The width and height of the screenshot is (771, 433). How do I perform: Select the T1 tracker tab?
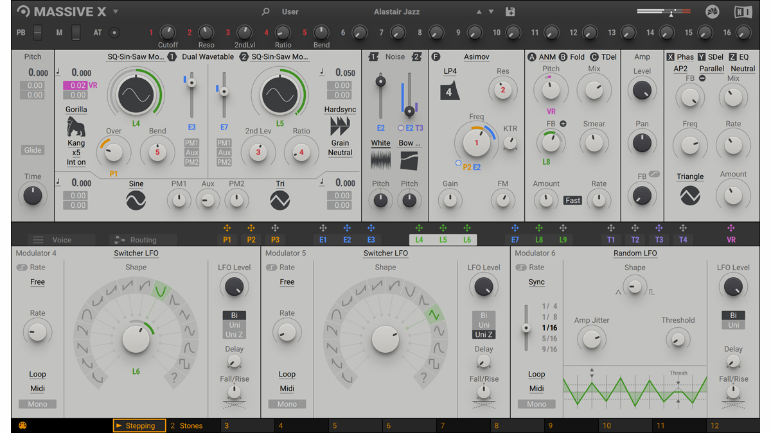pyautogui.click(x=611, y=240)
